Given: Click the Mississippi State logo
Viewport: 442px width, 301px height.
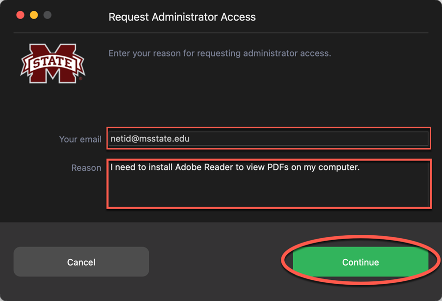Looking at the screenshot, I should [x=53, y=63].
